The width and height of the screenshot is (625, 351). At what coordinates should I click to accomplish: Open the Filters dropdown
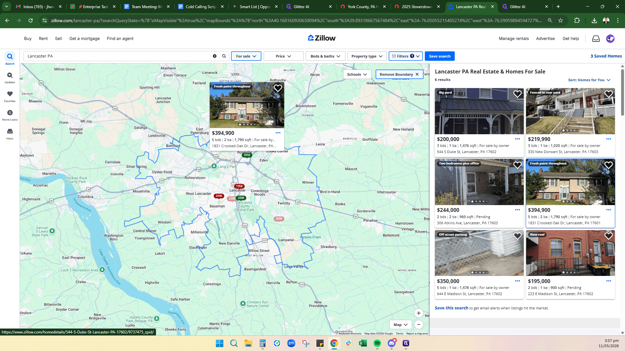coord(406,56)
